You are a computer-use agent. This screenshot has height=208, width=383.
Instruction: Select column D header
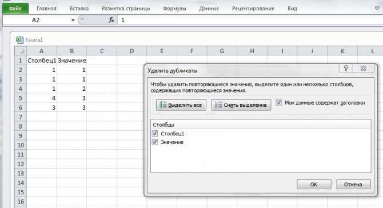tap(131, 51)
